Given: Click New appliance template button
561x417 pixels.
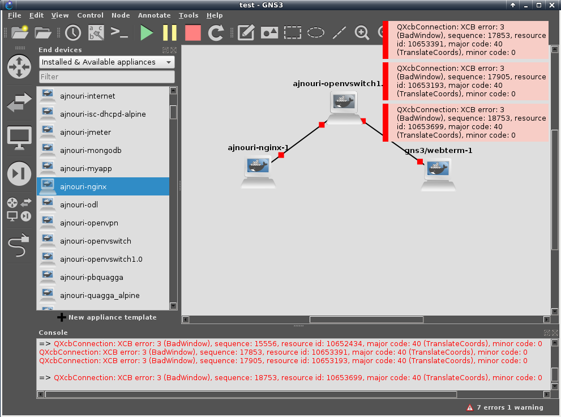Looking at the screenshot, I should point(106,317).
